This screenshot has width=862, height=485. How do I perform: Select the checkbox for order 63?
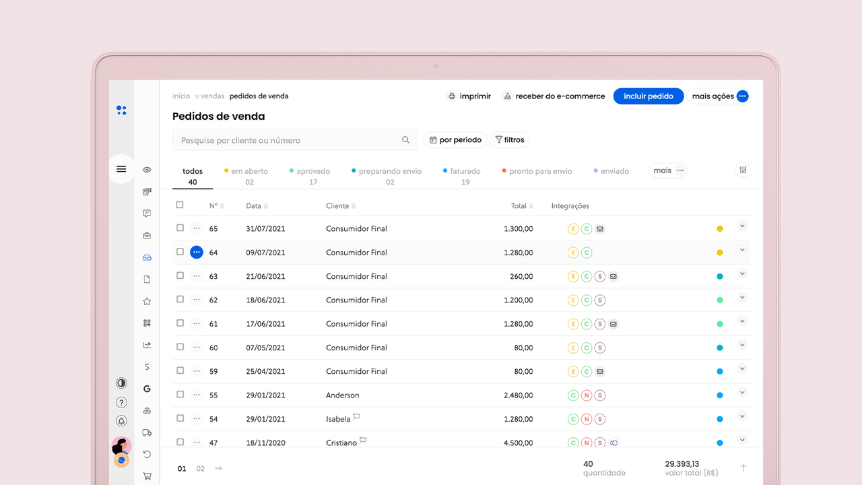click(x=180, y=276)
